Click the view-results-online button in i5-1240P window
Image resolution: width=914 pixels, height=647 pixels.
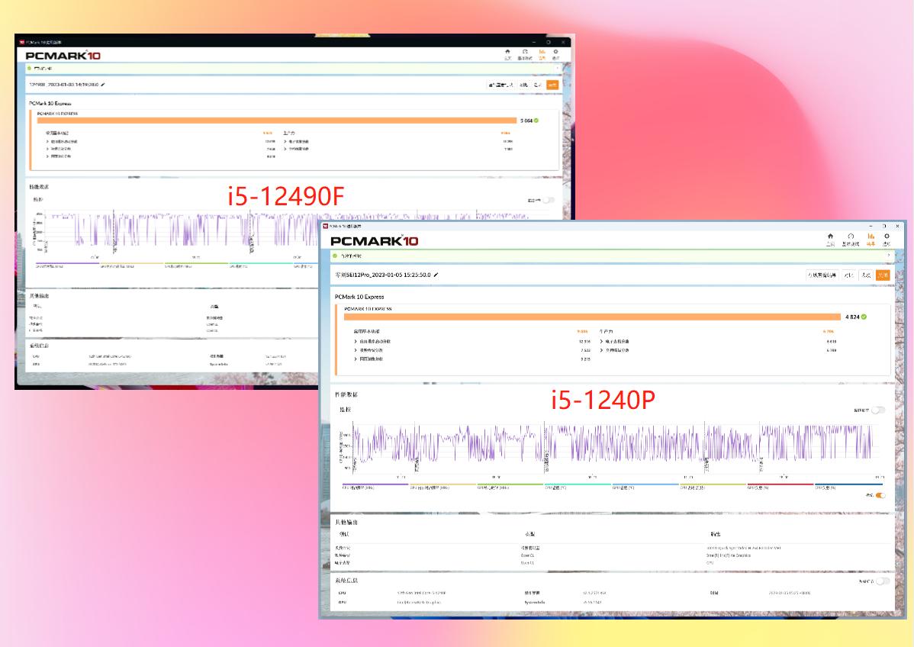[822, 275]
